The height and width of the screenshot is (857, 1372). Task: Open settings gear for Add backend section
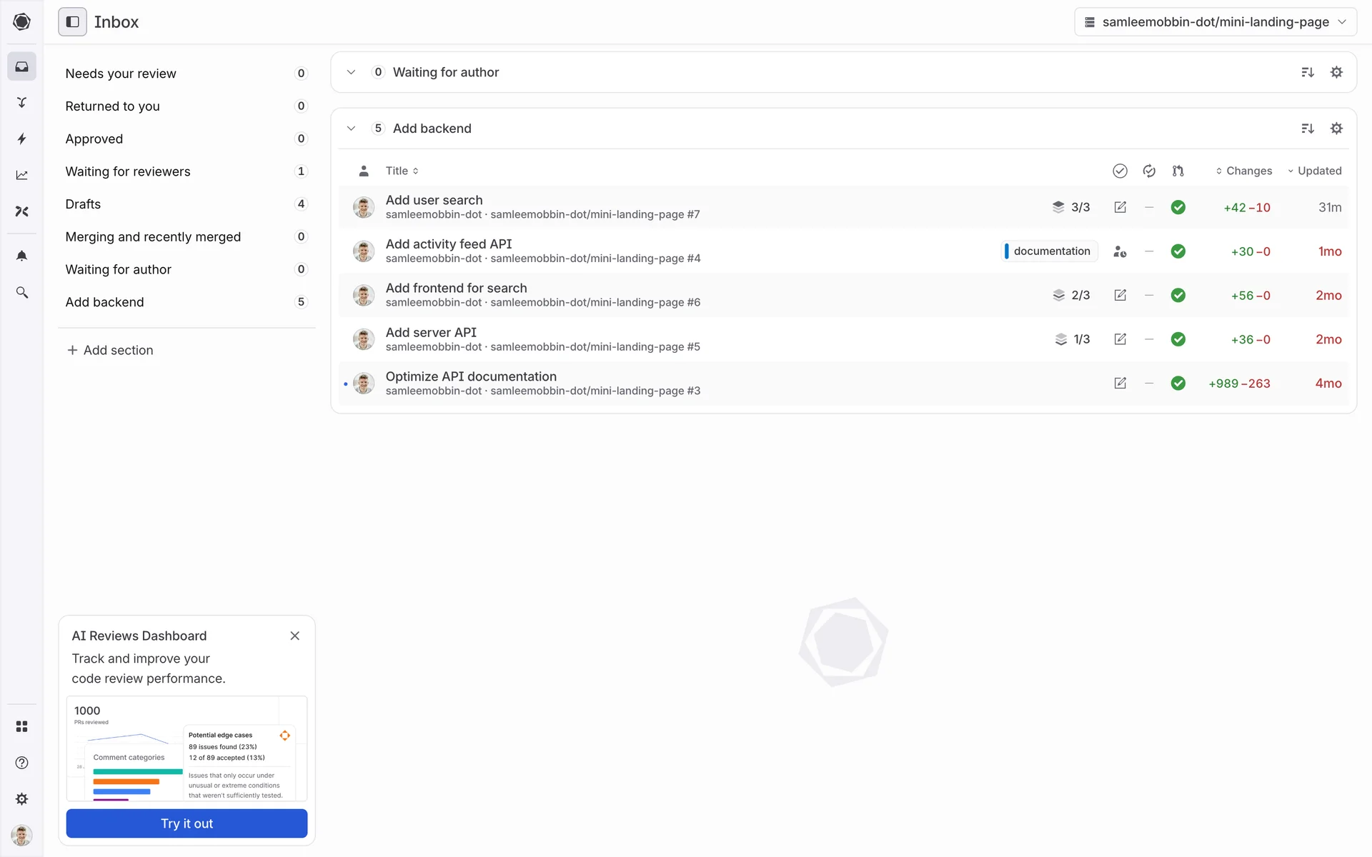[x=1336, y=129]
